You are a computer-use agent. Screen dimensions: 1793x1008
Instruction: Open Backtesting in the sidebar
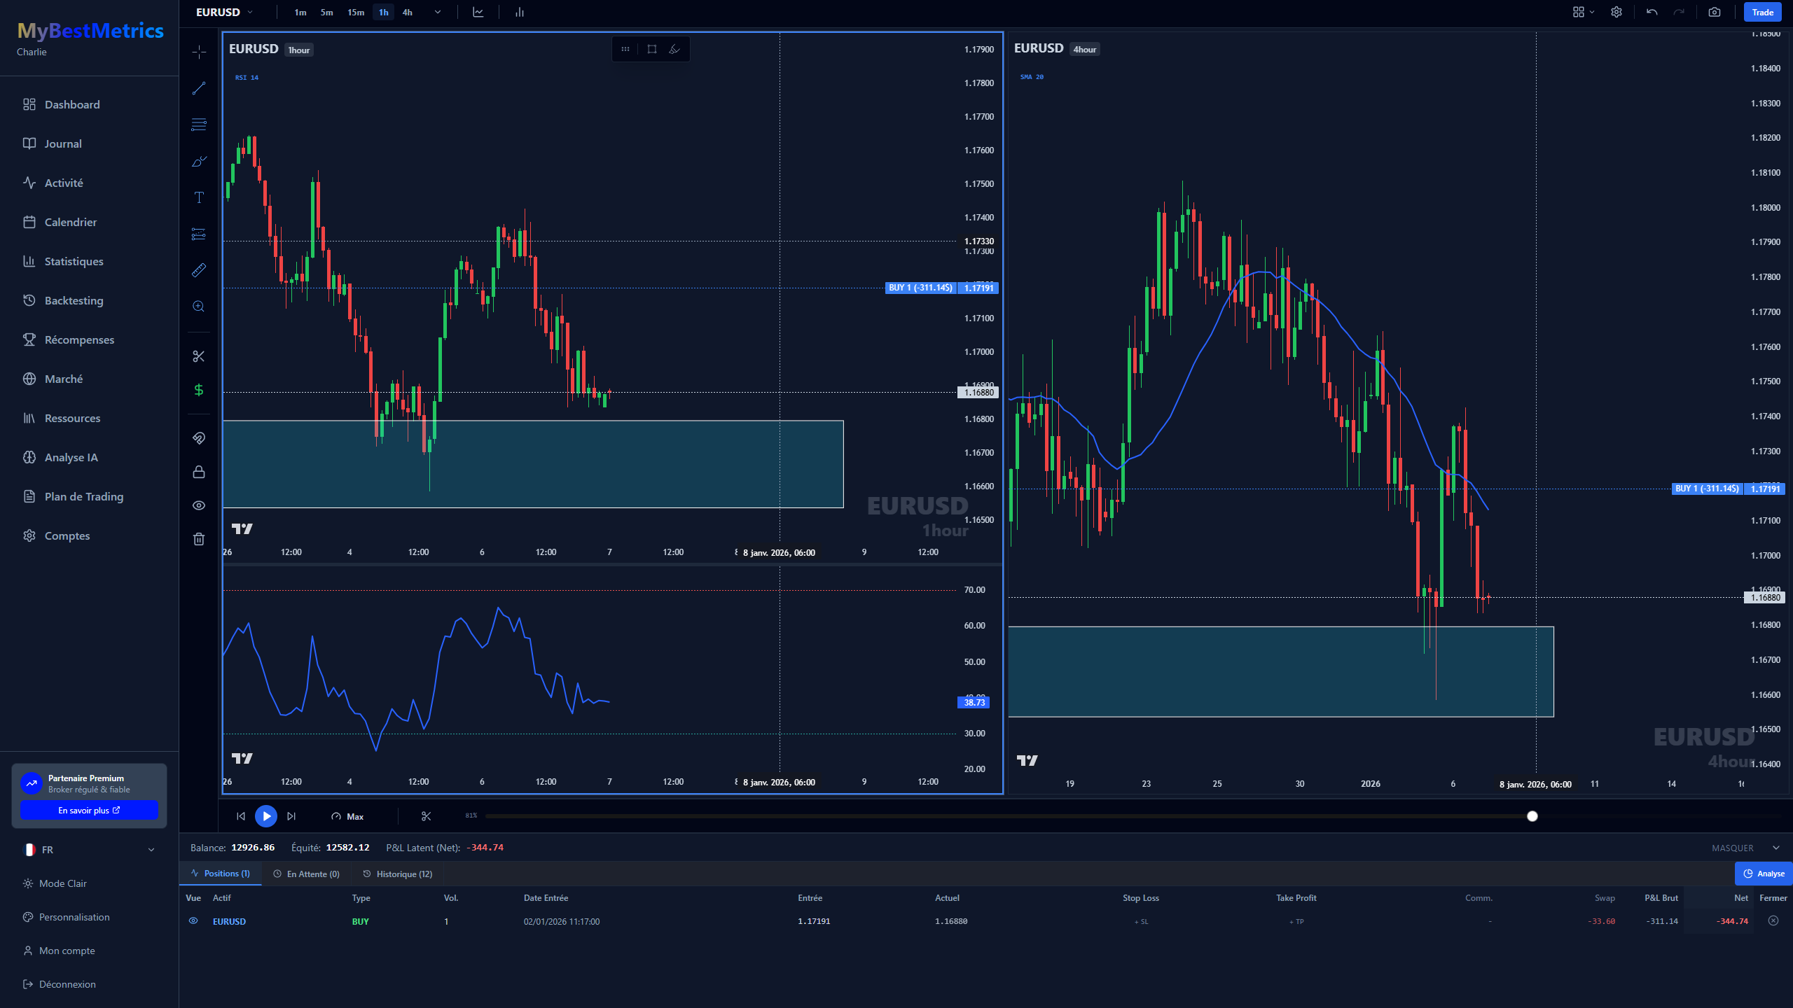(74, 300)
